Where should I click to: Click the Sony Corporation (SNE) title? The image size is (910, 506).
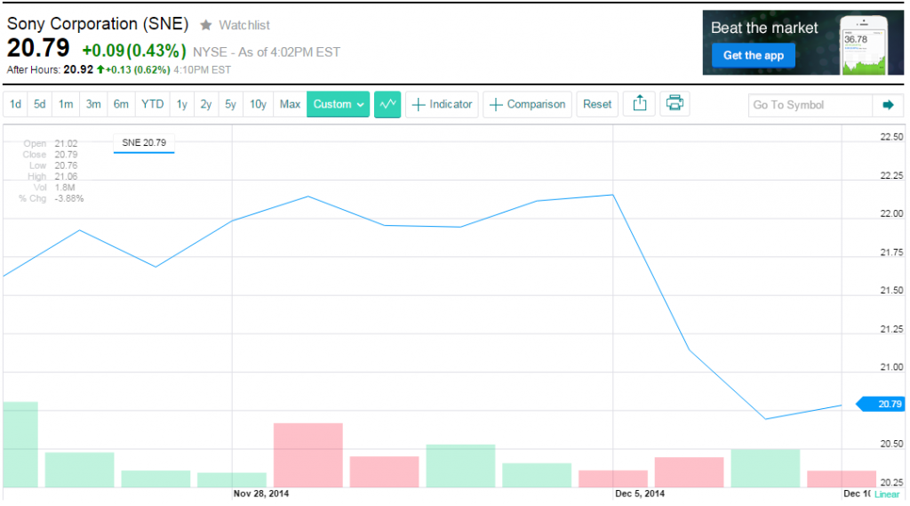pos(98,24)
